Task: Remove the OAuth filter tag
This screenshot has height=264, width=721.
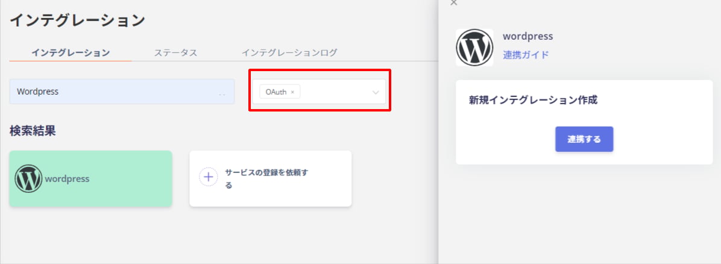Action: [292, 92]
